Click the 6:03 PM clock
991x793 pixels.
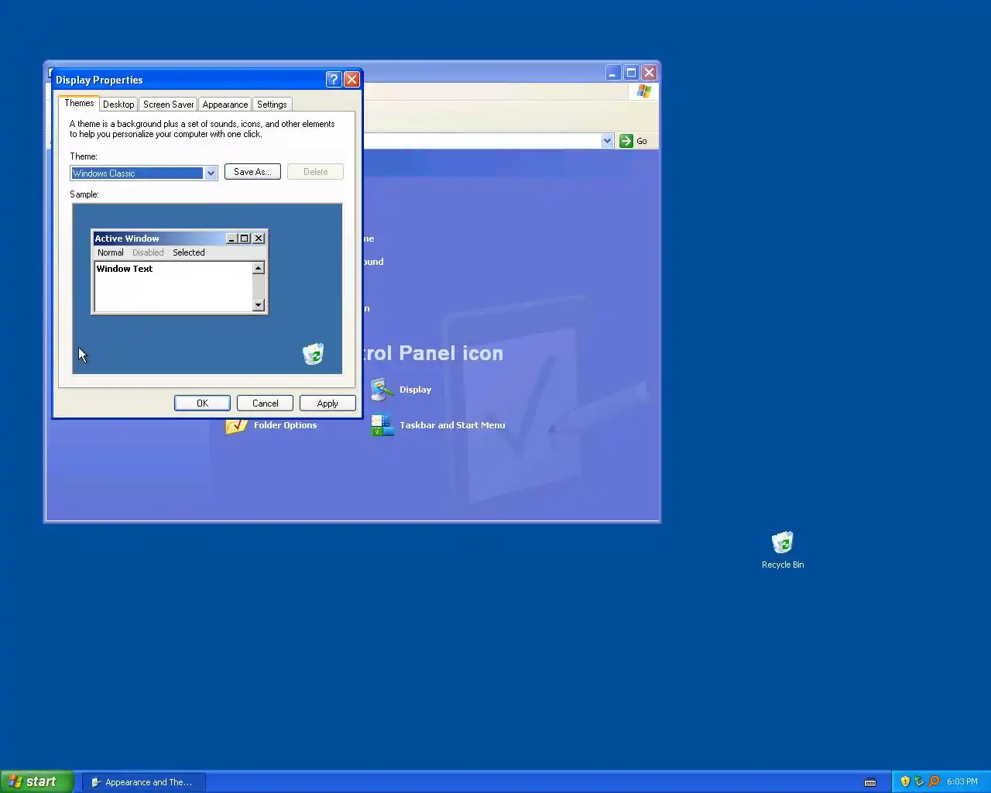(x=962, y=781)
